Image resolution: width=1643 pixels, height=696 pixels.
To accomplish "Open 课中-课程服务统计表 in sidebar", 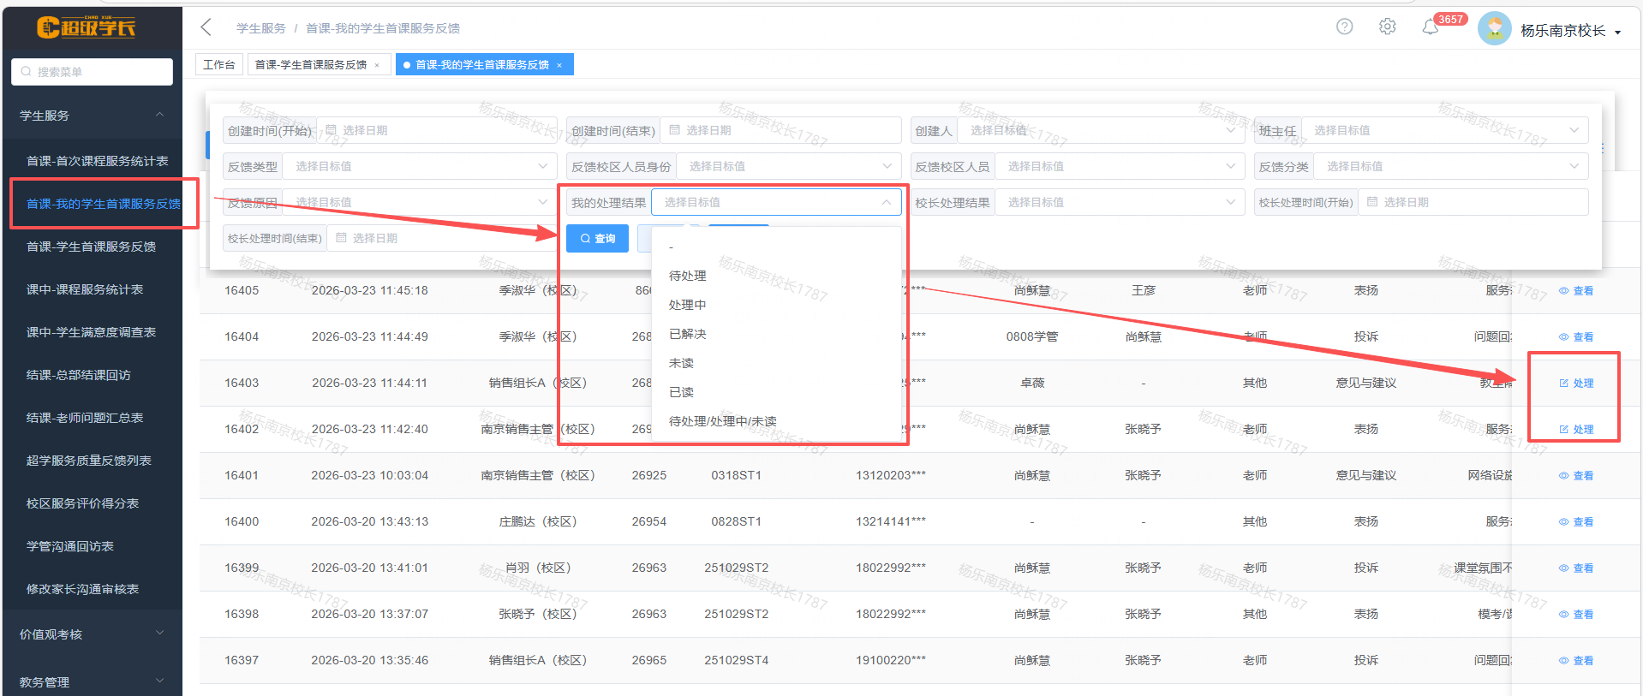I will tap(85, 289).
